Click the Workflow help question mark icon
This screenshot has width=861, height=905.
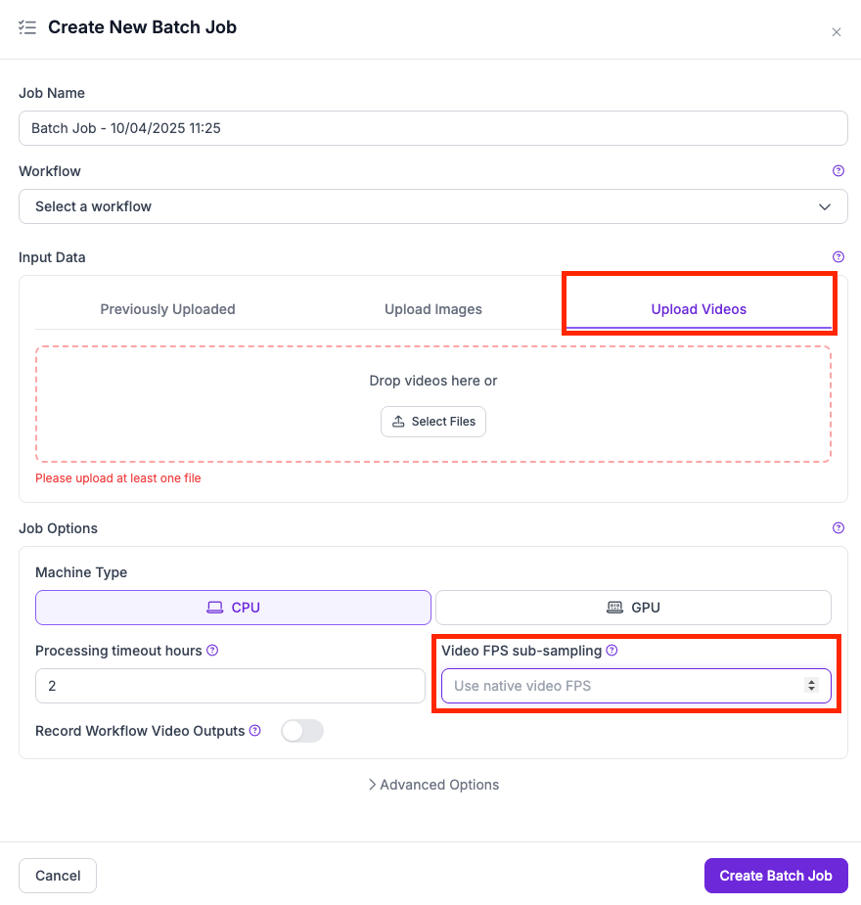(x=838, y=171)
